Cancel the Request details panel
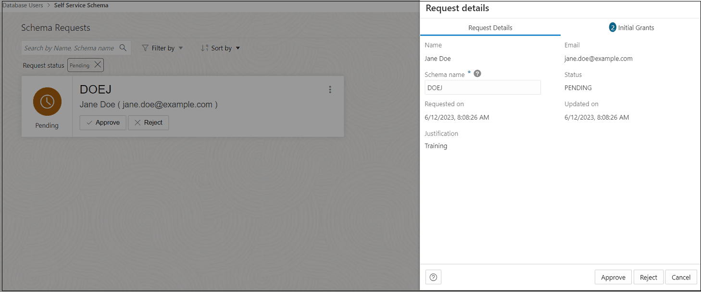Screen dimensions: 701x292 pos(681,277)
